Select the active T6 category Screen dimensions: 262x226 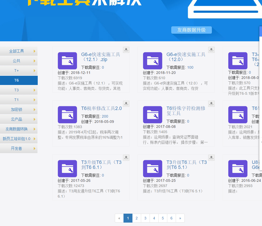pyautogui.click(x=19, y=80)
